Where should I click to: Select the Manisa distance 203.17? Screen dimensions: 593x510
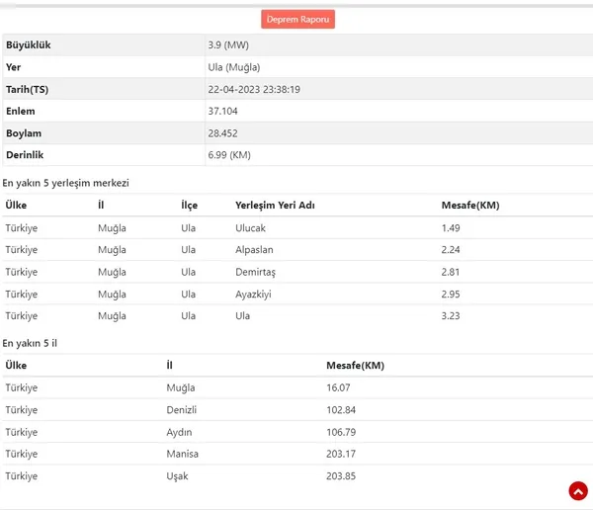(x=341, y=454)
